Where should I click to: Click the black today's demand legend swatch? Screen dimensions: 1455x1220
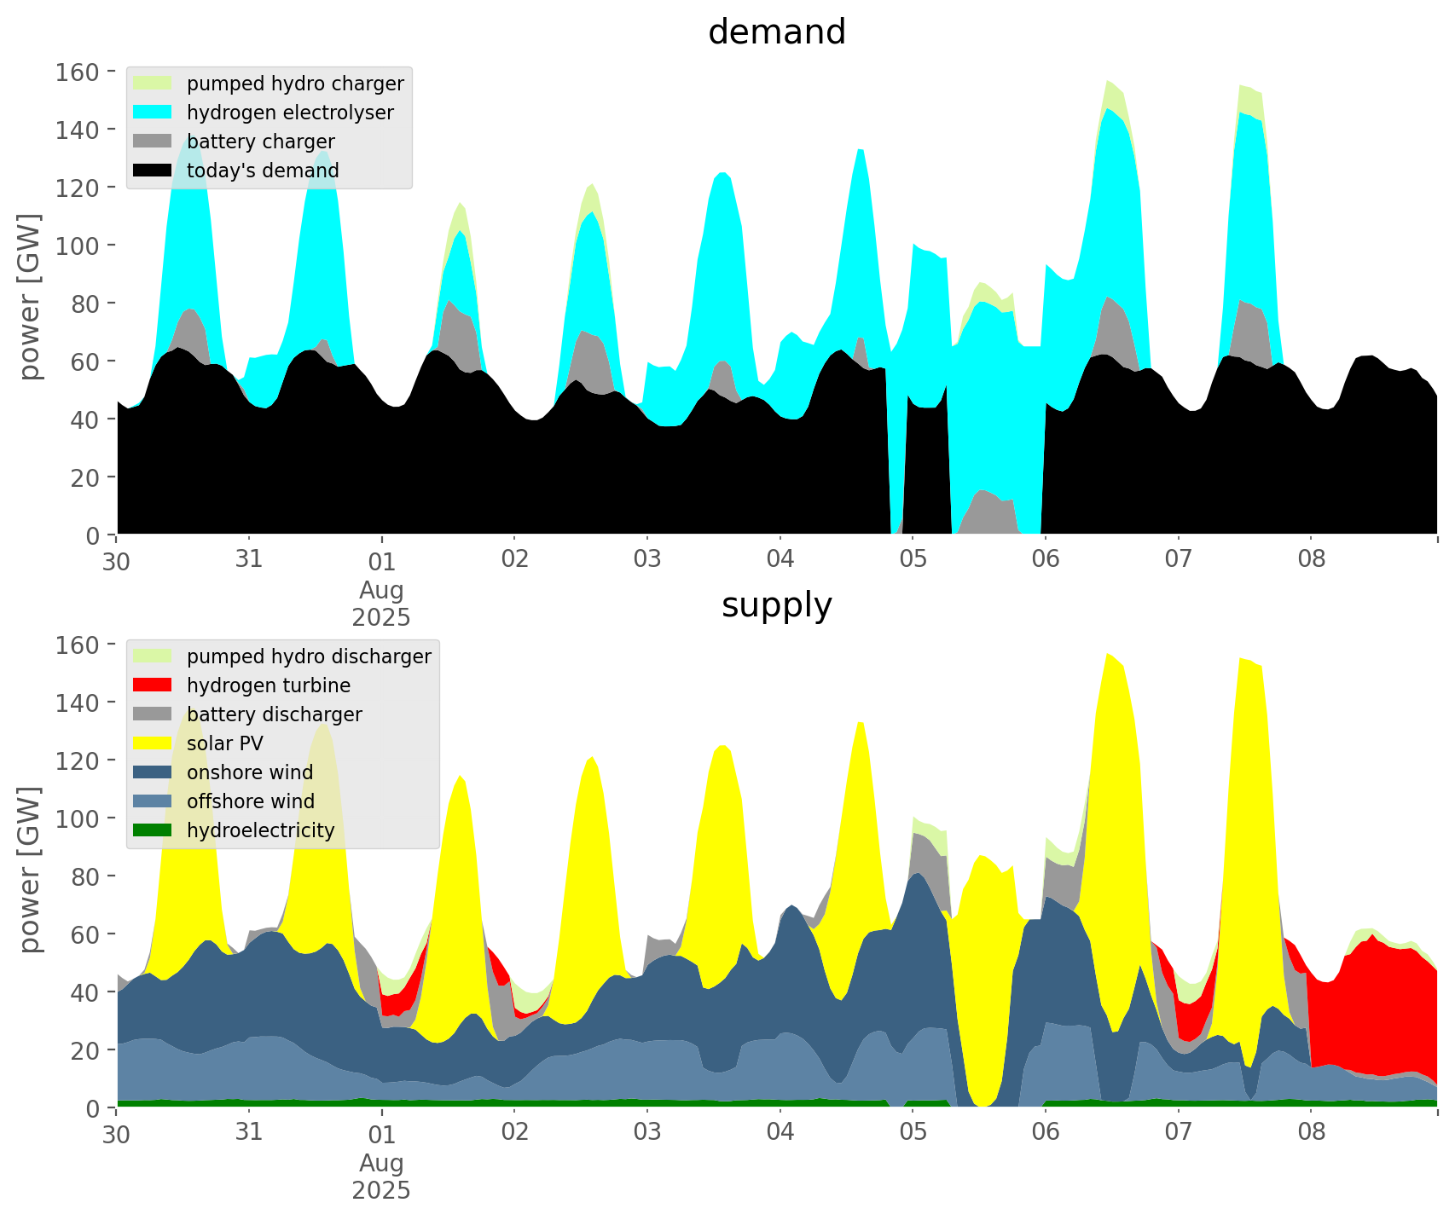(x=154, y=171)
